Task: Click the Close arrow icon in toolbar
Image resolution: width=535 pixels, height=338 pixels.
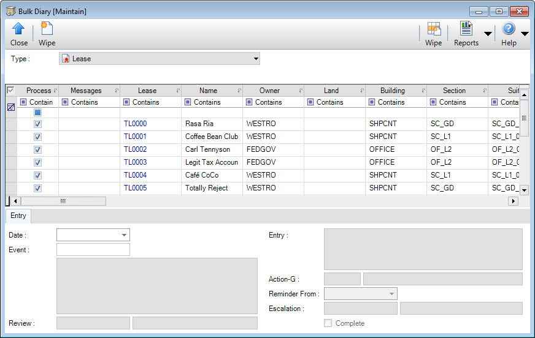Action: coord(18,29)
